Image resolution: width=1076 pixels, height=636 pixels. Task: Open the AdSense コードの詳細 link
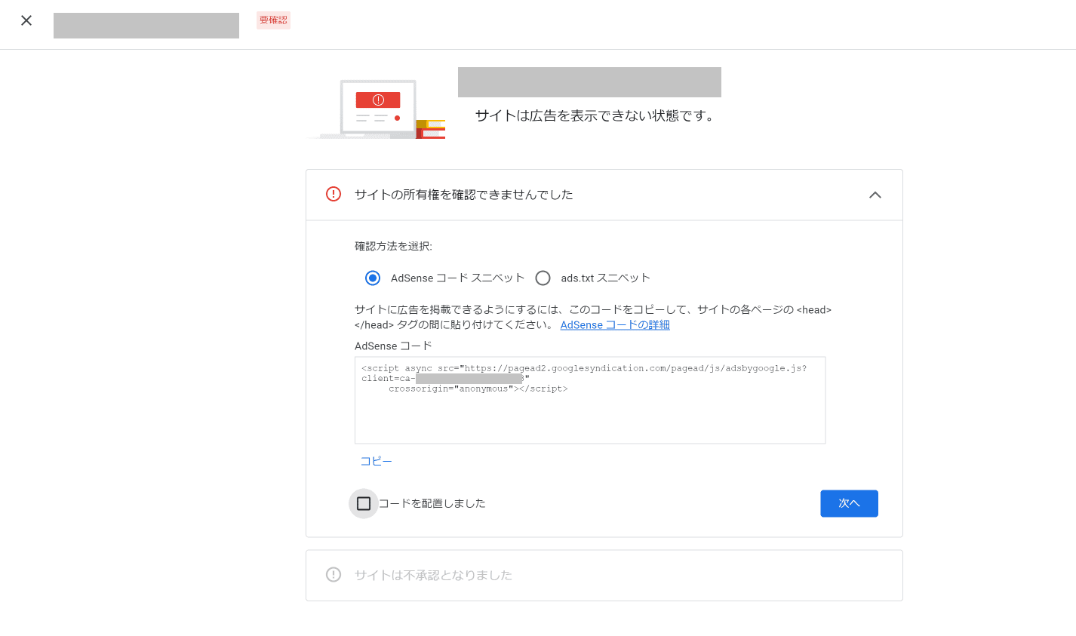[614, 325]
